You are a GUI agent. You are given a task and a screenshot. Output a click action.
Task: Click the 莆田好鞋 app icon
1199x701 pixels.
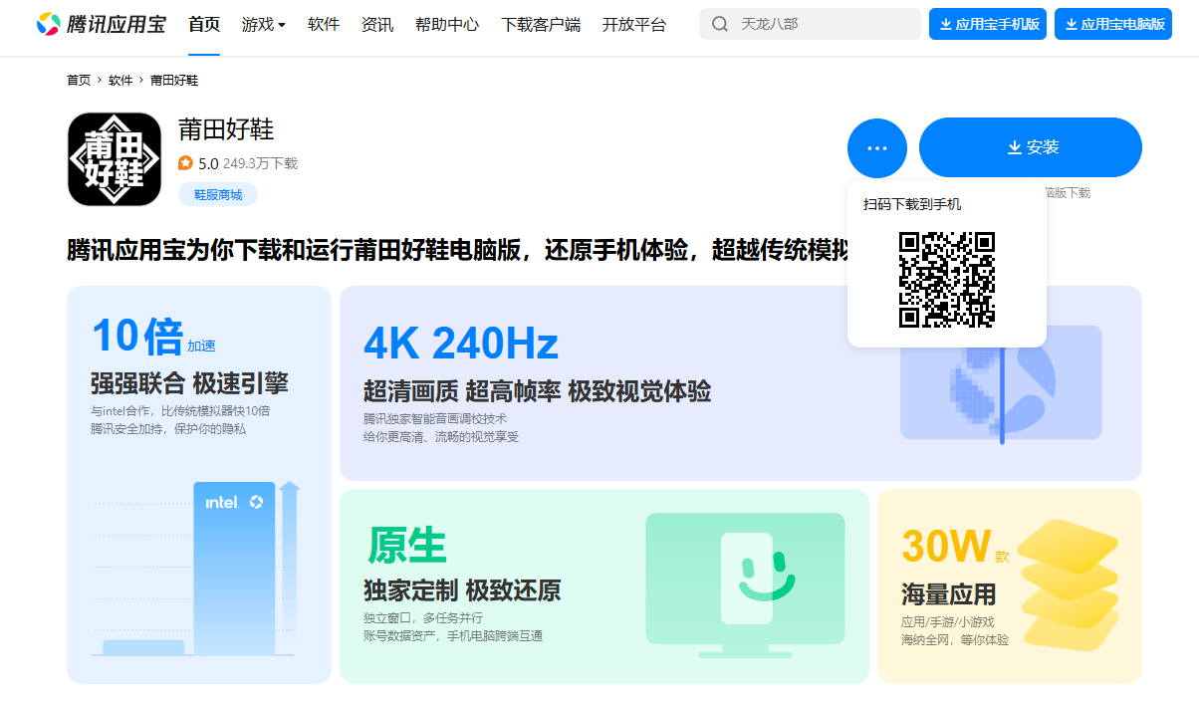coord(115,159)
